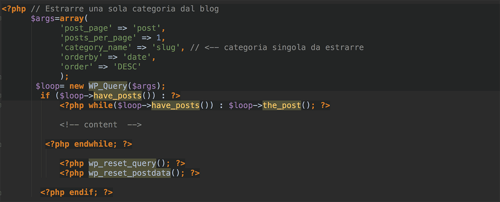This screenshot has width=500, height=202.
Task: Click the opening "<?php" tag on first line
Action: [13, 9]
